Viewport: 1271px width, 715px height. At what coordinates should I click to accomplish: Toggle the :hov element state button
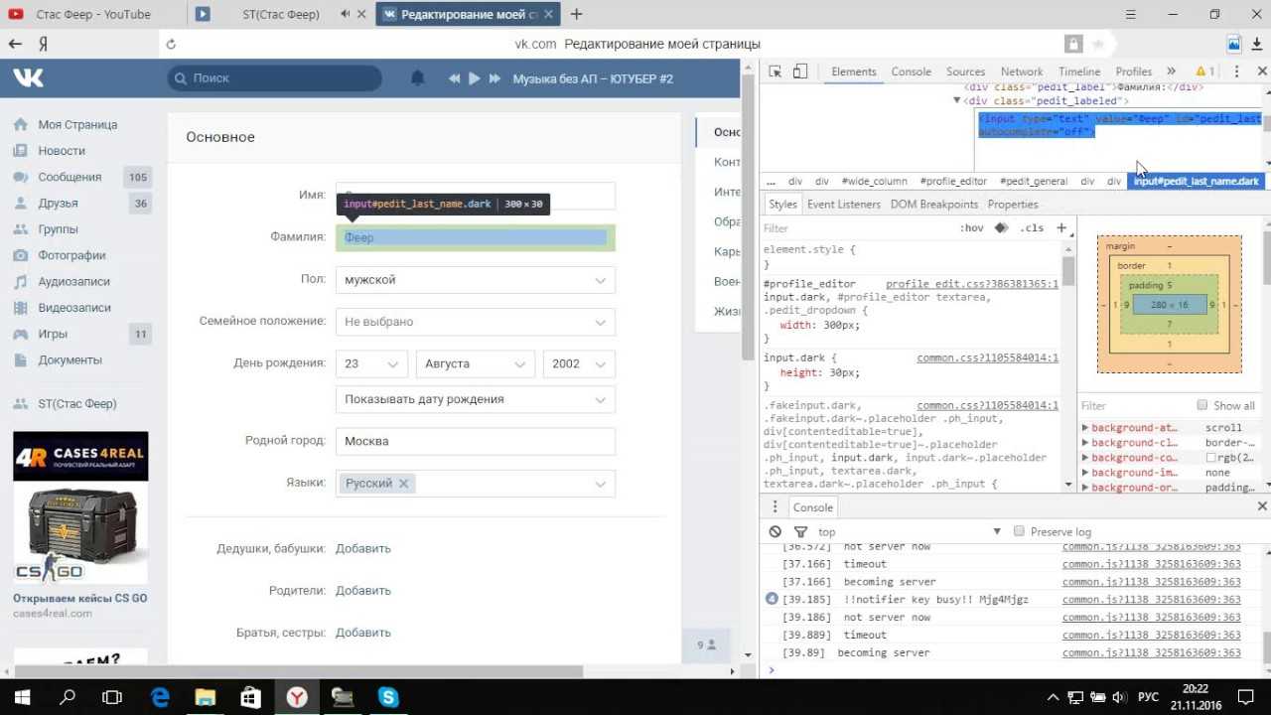[972, 228]
